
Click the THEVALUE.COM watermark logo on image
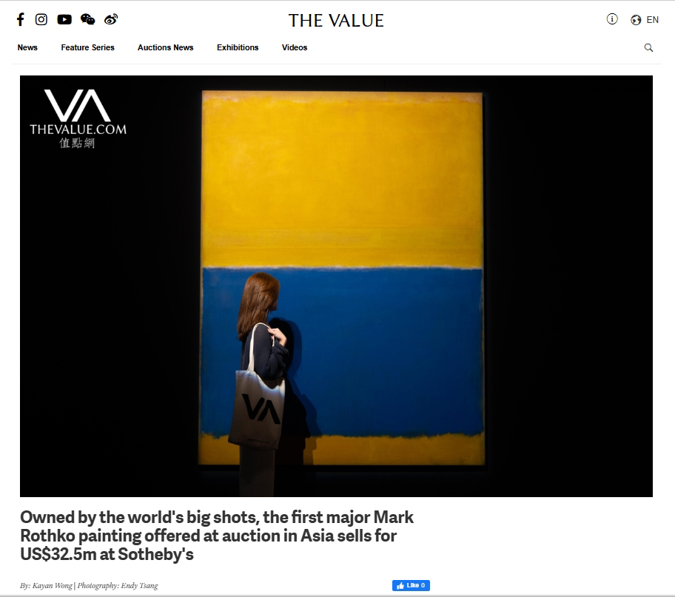[x=78, y=119]
